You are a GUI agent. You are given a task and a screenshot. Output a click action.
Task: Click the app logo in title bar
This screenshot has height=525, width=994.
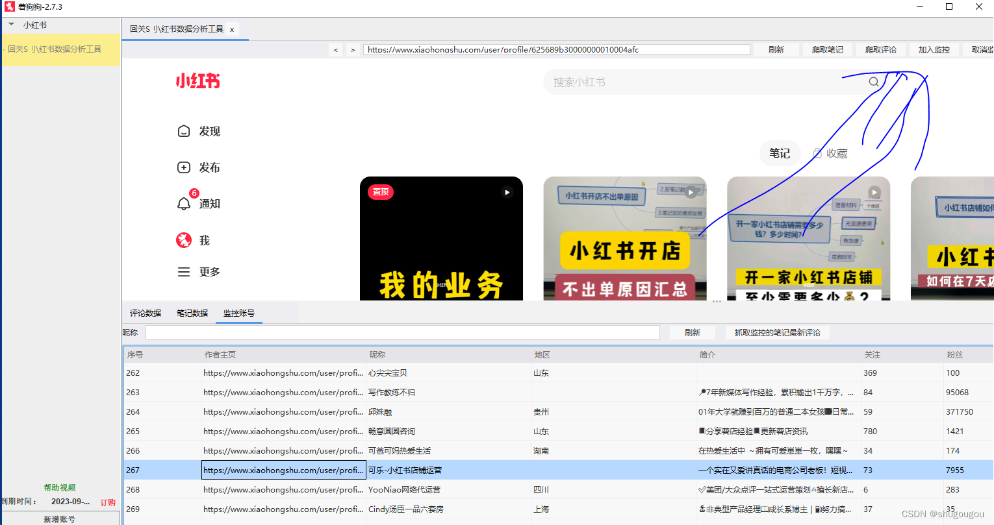coord(9,6)
